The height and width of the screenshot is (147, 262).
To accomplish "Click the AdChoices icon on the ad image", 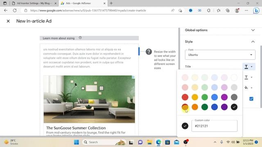I will point(133,77).
